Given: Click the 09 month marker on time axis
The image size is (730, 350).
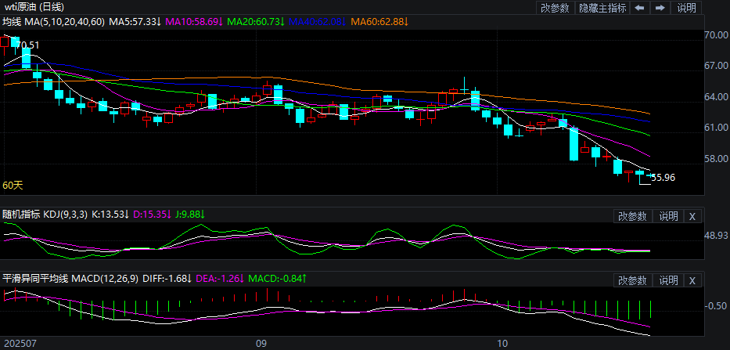Looking at the screenshot, I should tap(261, 343).
